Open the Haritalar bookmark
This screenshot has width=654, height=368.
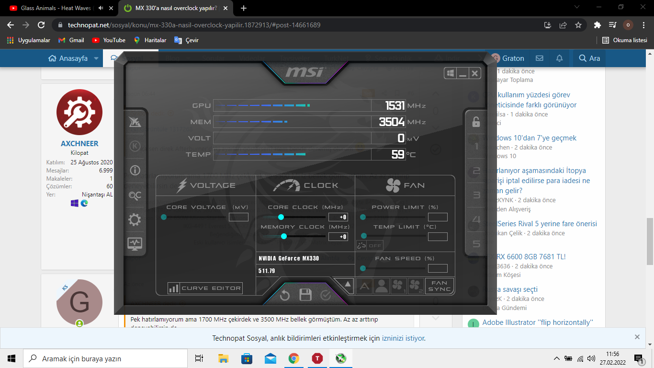[x=150, y=40]
